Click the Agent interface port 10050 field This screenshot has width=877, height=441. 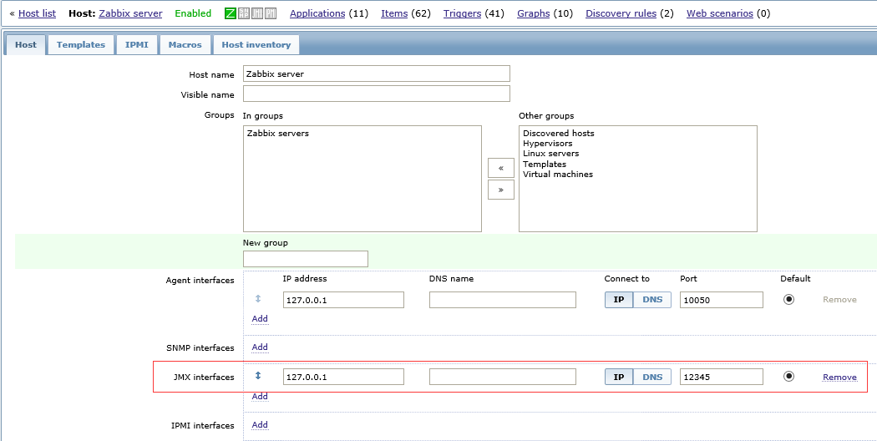click(722, 300)
